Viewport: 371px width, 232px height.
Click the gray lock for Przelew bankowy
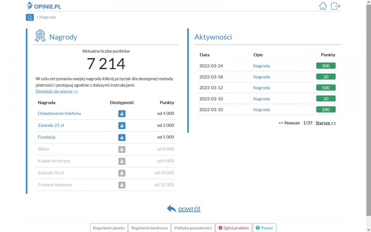click(x=122, y=185)
